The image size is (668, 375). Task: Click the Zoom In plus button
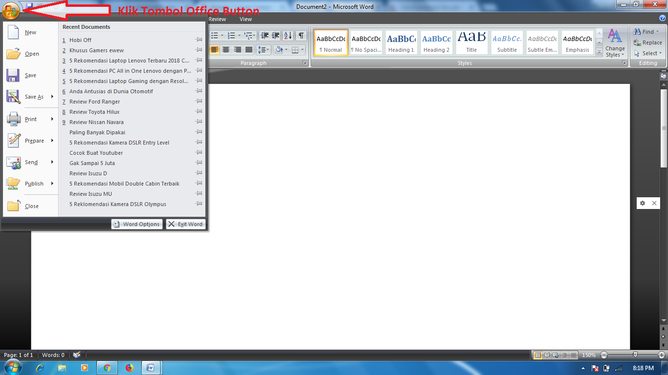coord(662,355)
